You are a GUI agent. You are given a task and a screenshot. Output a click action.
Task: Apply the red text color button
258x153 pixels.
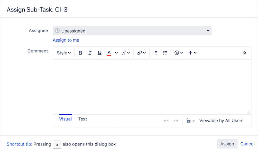pyautogui.click(x=109, y=53)
